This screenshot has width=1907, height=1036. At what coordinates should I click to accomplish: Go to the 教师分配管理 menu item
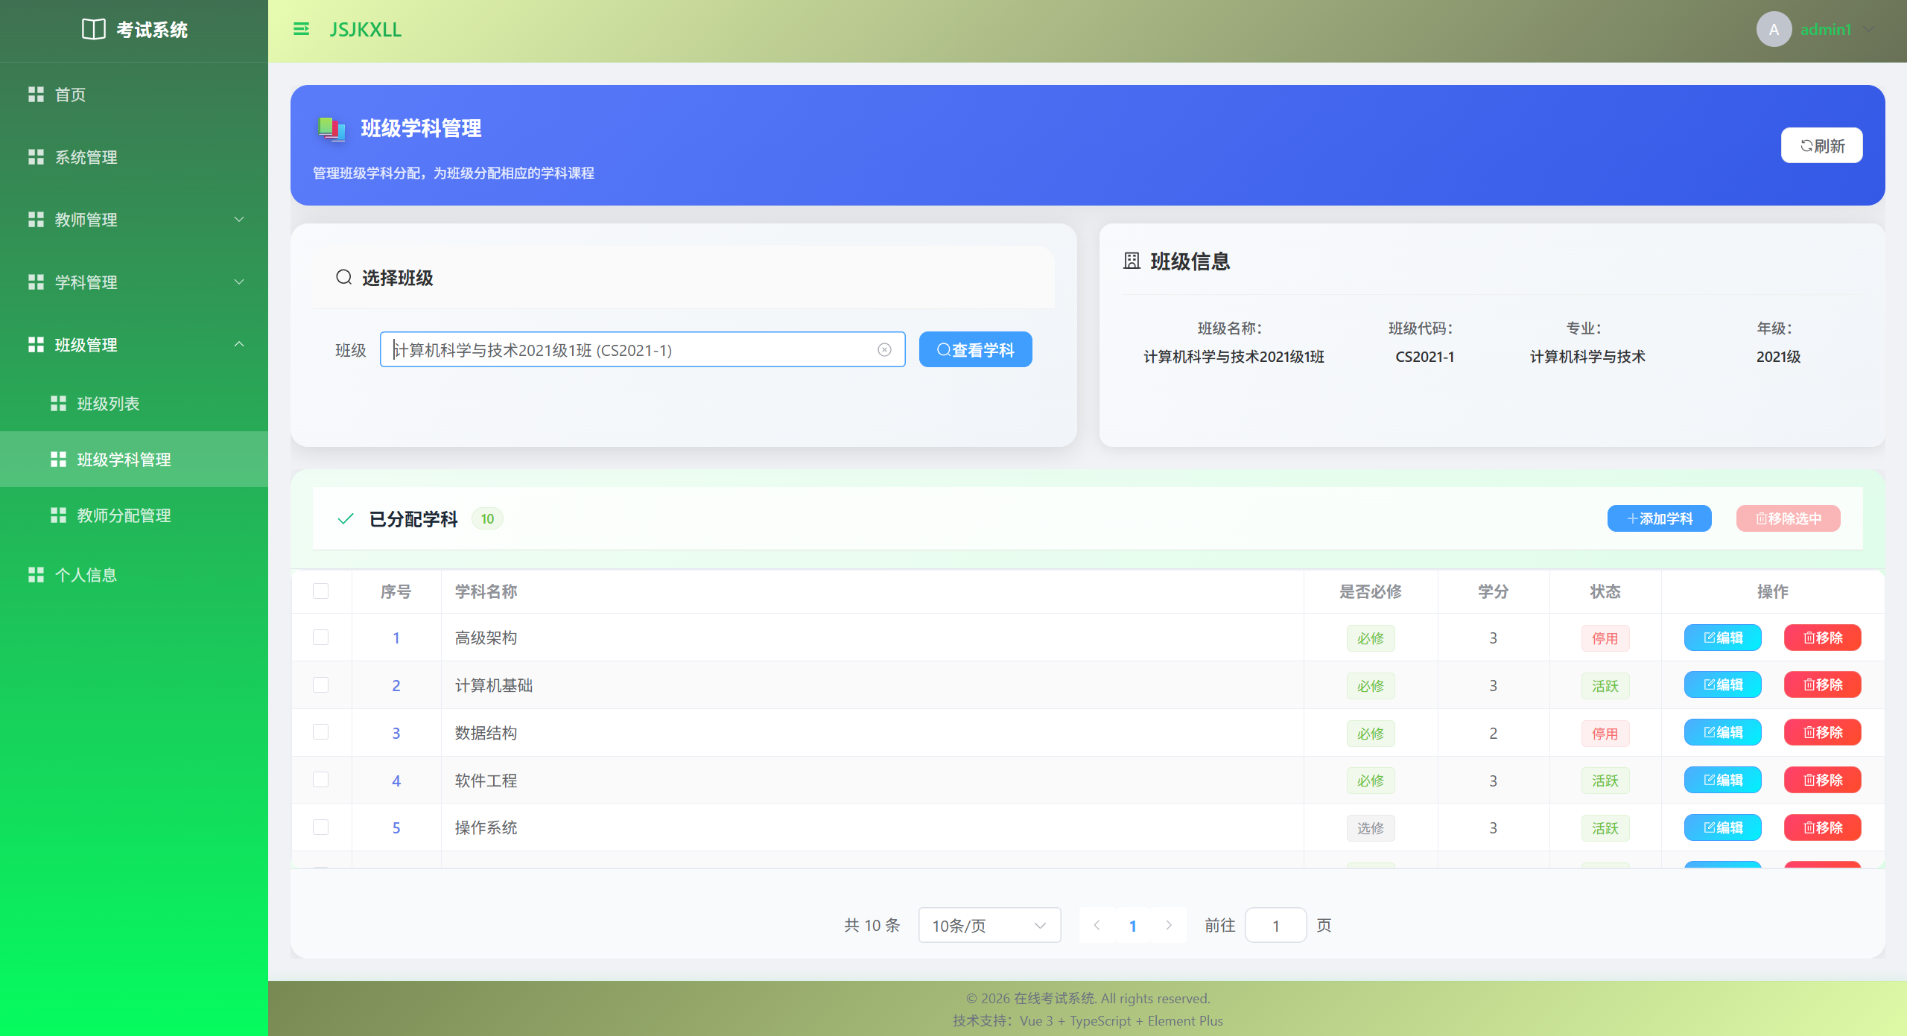pos(124,515)
